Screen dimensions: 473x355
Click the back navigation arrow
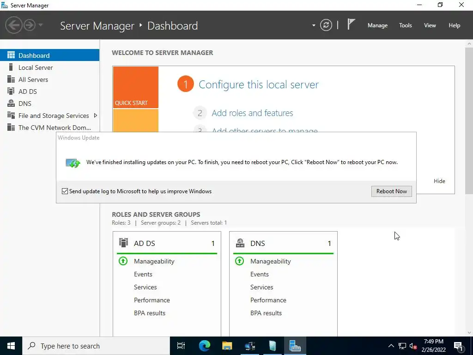(x=13, y=25)
